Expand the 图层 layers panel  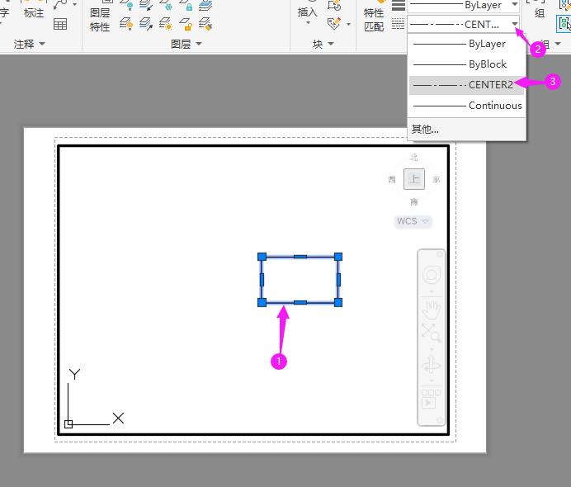pyautogui.click(x=186, y=44)
